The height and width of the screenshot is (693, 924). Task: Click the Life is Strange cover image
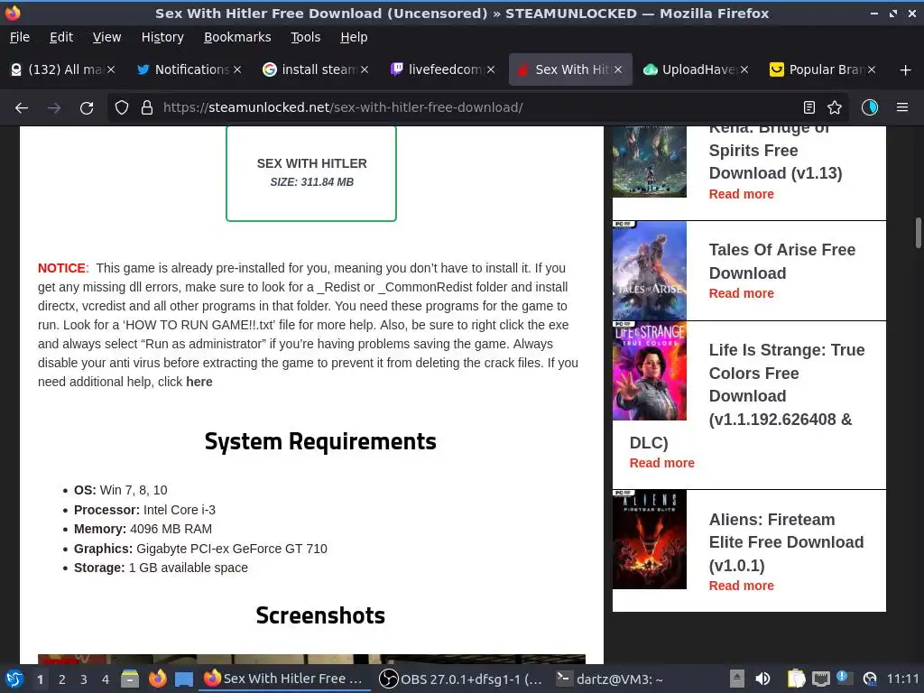tap(650, 371)
